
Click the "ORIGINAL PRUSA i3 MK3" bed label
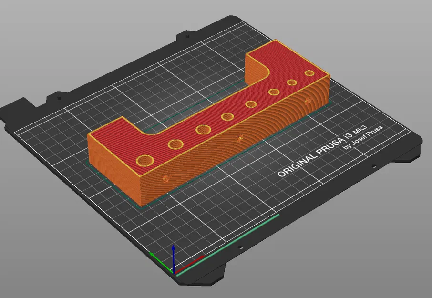(322, 151)
